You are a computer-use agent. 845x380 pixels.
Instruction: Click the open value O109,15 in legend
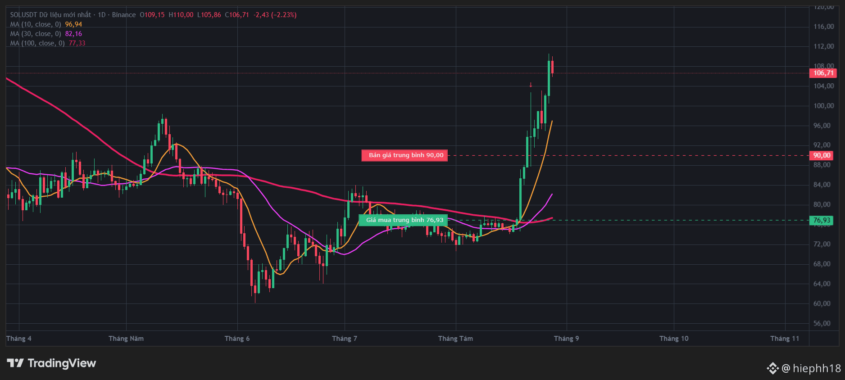click(152, 15)
